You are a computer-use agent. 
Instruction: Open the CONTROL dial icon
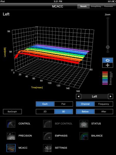click(x=11, y=124)
